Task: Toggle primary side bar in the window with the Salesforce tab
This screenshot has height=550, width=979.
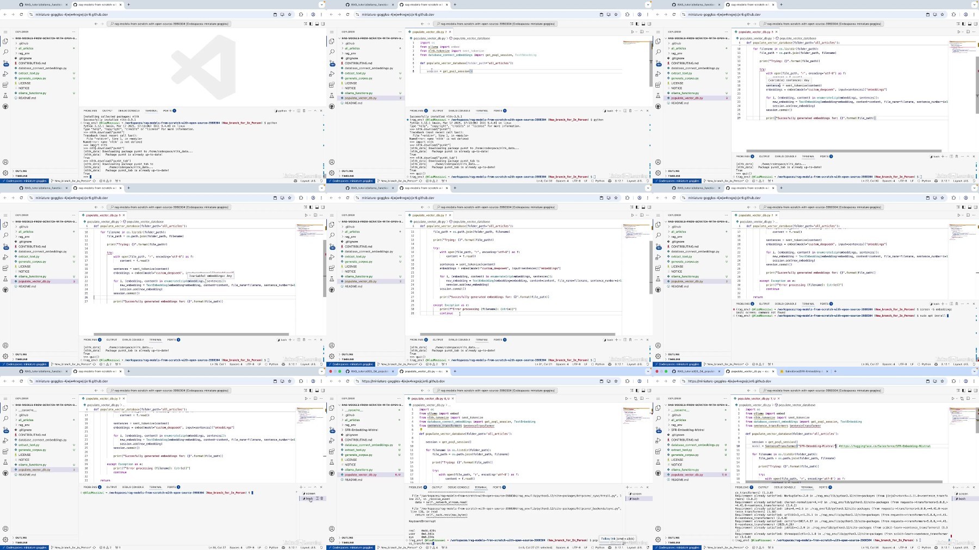Action: tap(963, 390)
